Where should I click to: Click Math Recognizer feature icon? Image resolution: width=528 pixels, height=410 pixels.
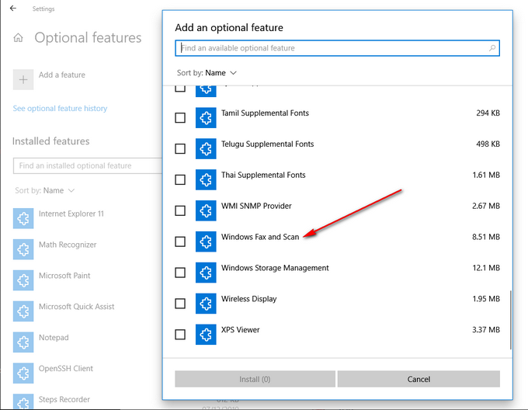[23, 249]
